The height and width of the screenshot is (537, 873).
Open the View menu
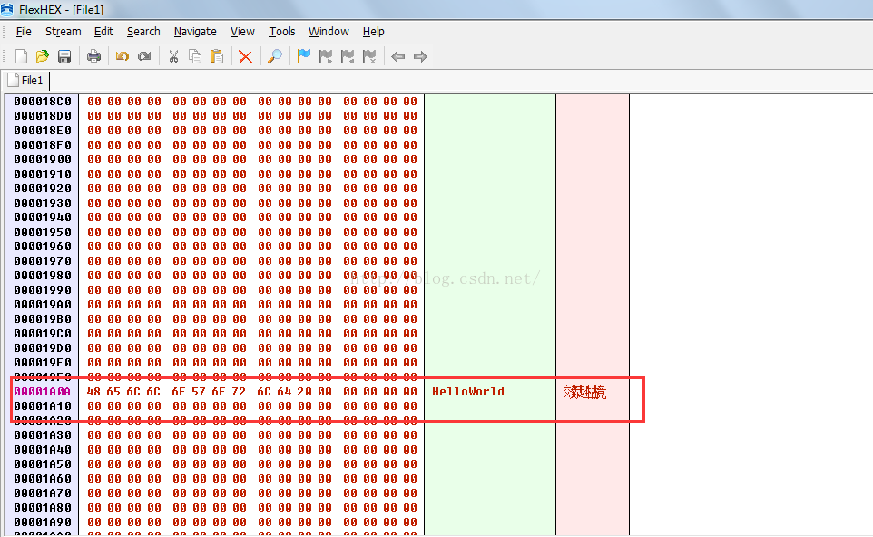[x=242, y=32]
